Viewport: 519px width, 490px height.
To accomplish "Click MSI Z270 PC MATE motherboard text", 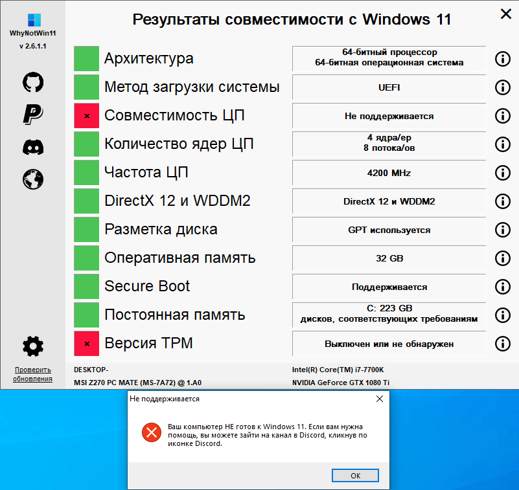I will pyautogui.click(x=138, y=383).
